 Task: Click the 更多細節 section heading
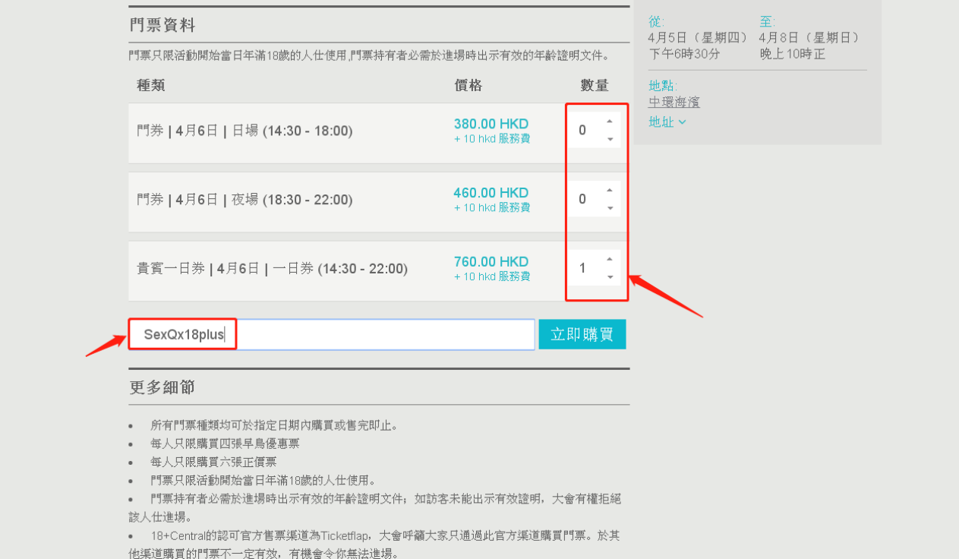[x=162, y=387]
